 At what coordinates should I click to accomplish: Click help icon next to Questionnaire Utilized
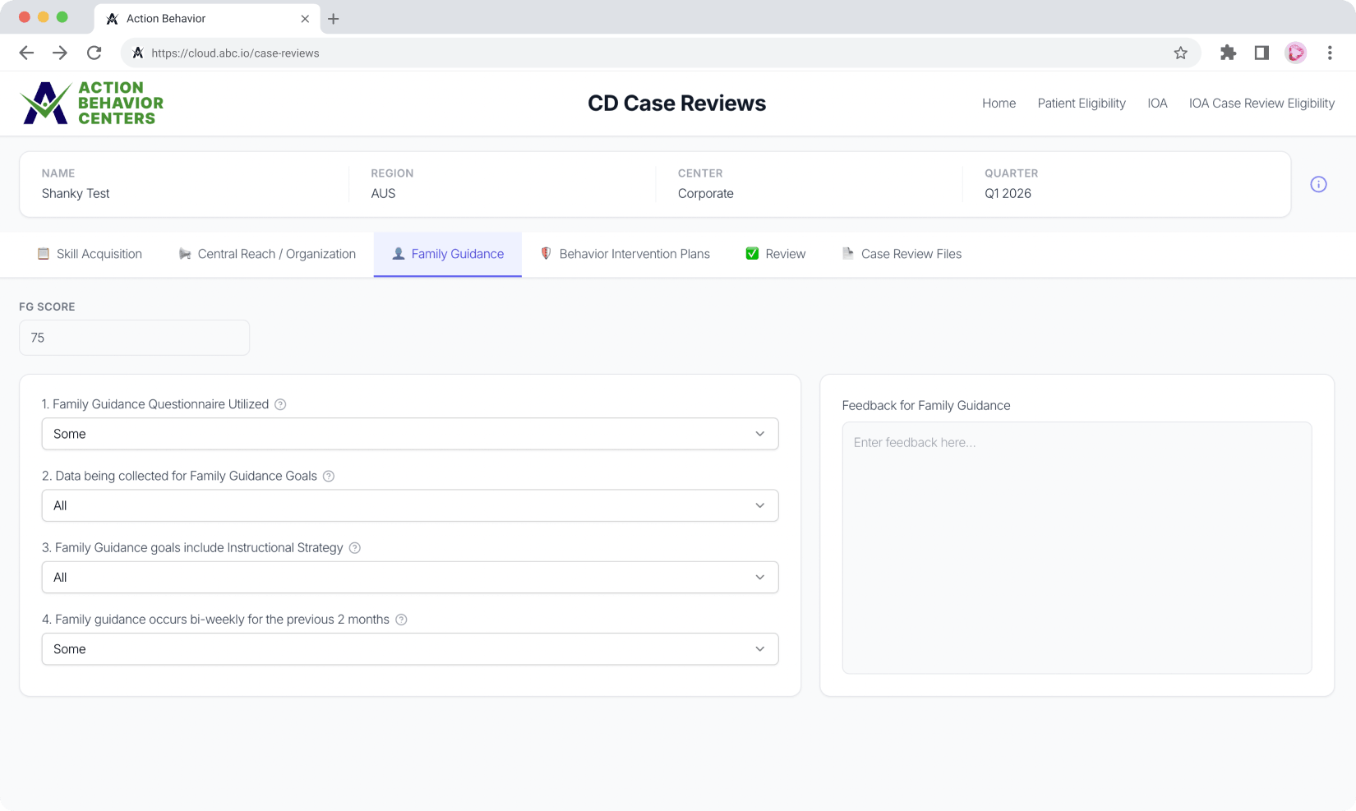(280, 404)
